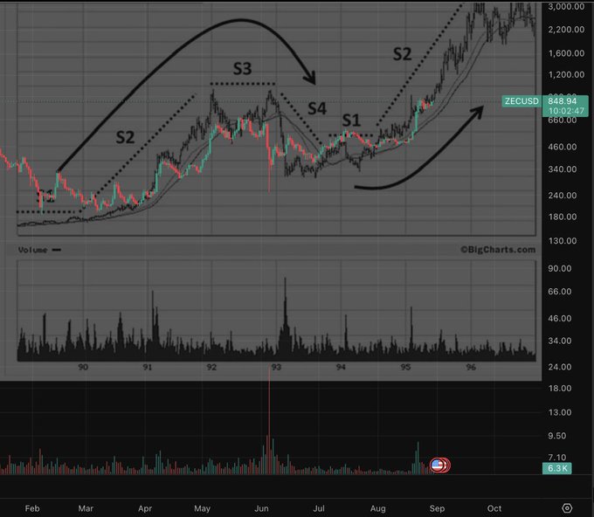Click the Volume legend label in overlay chart
This screenshot has height=517, width=594.
coord(32,250)
